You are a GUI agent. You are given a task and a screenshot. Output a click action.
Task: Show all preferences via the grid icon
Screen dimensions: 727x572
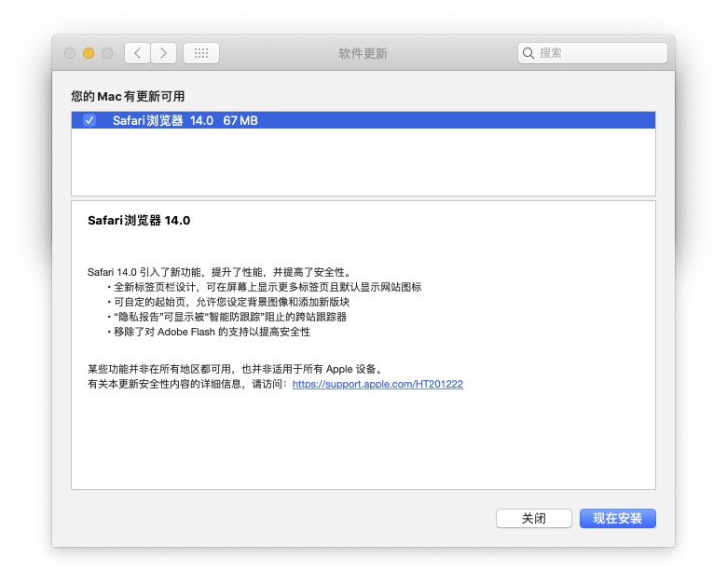click(201, 53)
